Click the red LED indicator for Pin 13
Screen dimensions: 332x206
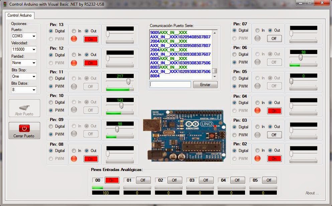tap(74, 39)
